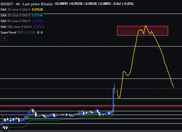Click the high price H0.09258
182x132 pixels.
(x=76, y=4)
